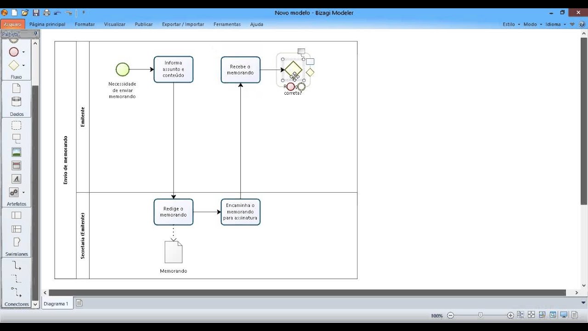
Task: Switch to the Formatar tab
Action: pyautogui.click(x=85, y=24)
